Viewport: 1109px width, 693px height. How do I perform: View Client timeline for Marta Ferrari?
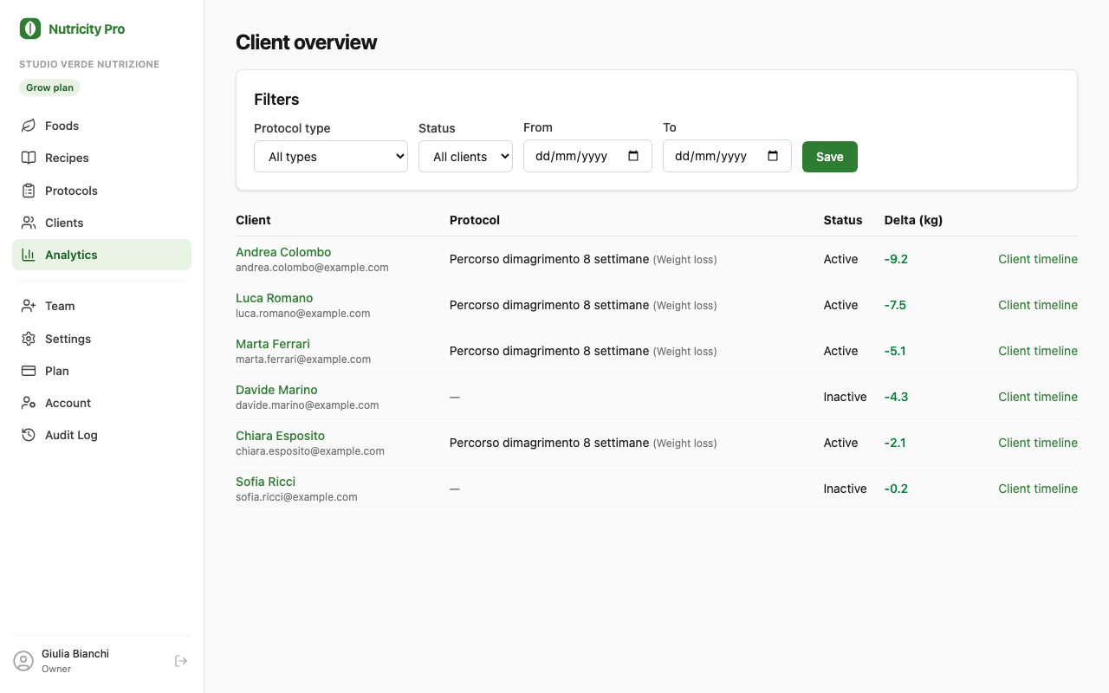[1038, 351]
